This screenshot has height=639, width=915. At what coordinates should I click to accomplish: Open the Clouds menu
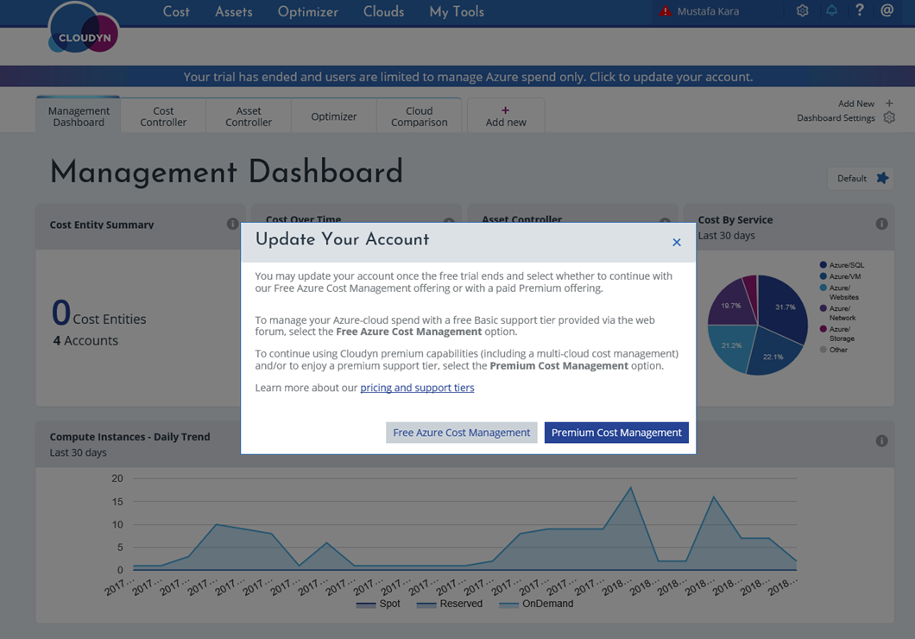tap(384, 12)
